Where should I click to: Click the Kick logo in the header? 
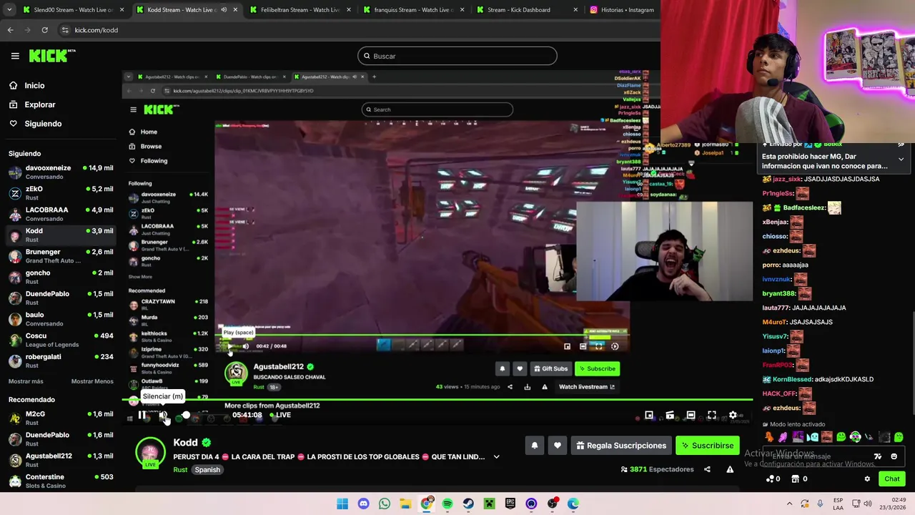click(52, 55)
